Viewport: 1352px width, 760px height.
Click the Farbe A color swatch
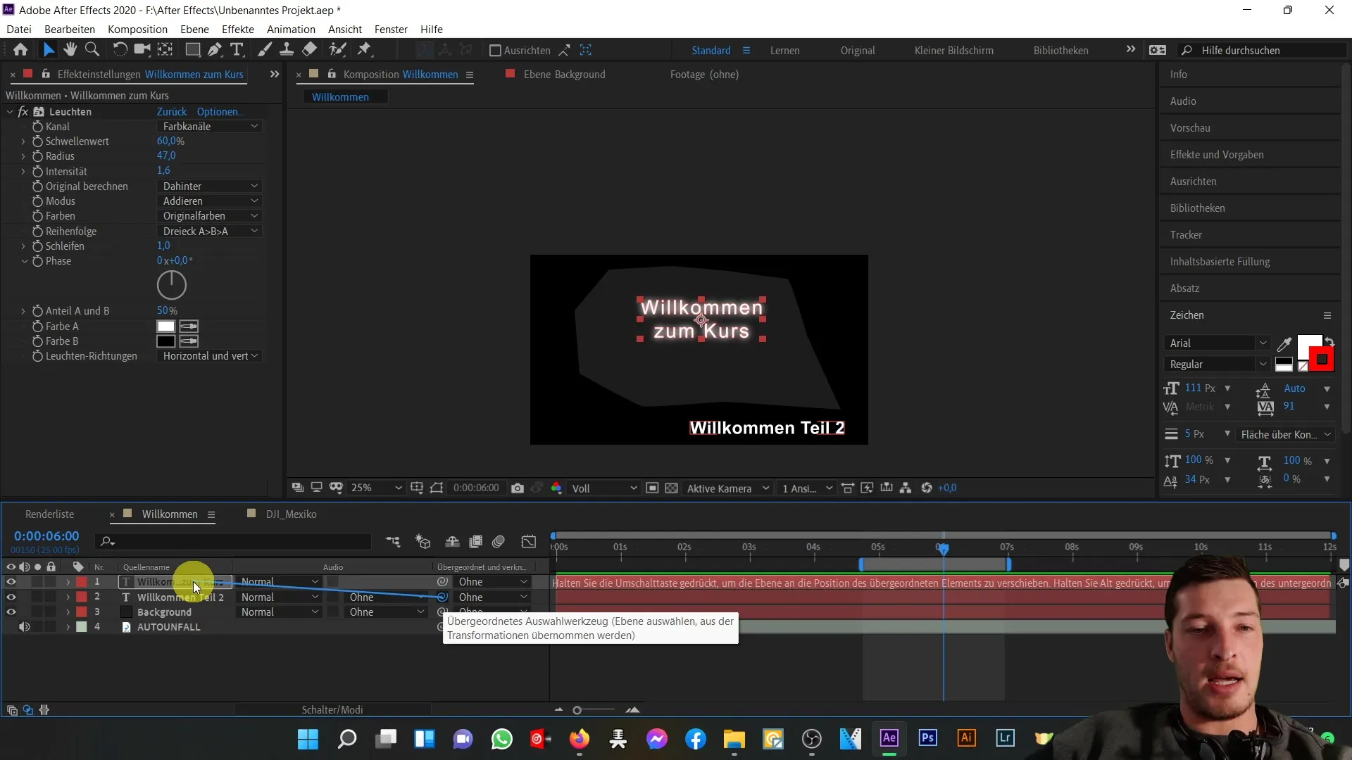tap(165, 326)
